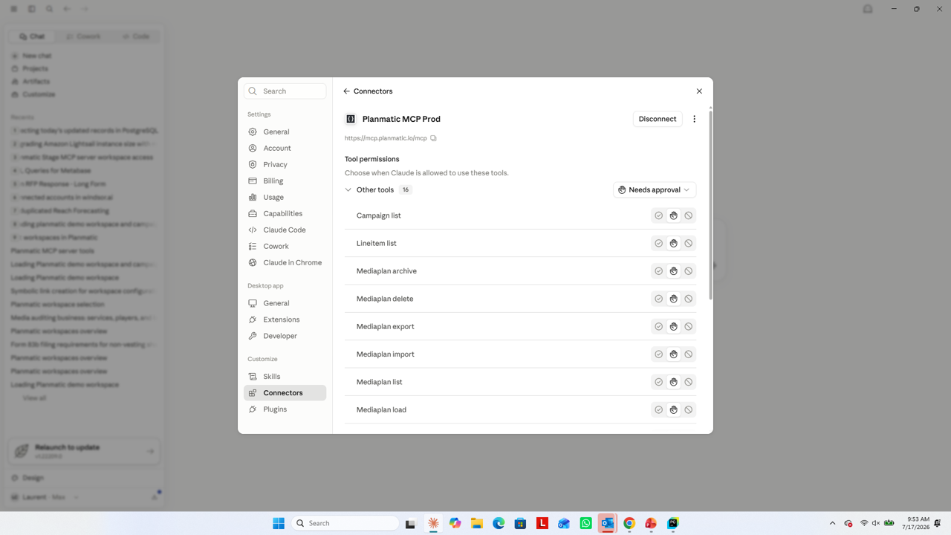
Task: Set Mediaplan archive to always allow
Action: (659, 271)
